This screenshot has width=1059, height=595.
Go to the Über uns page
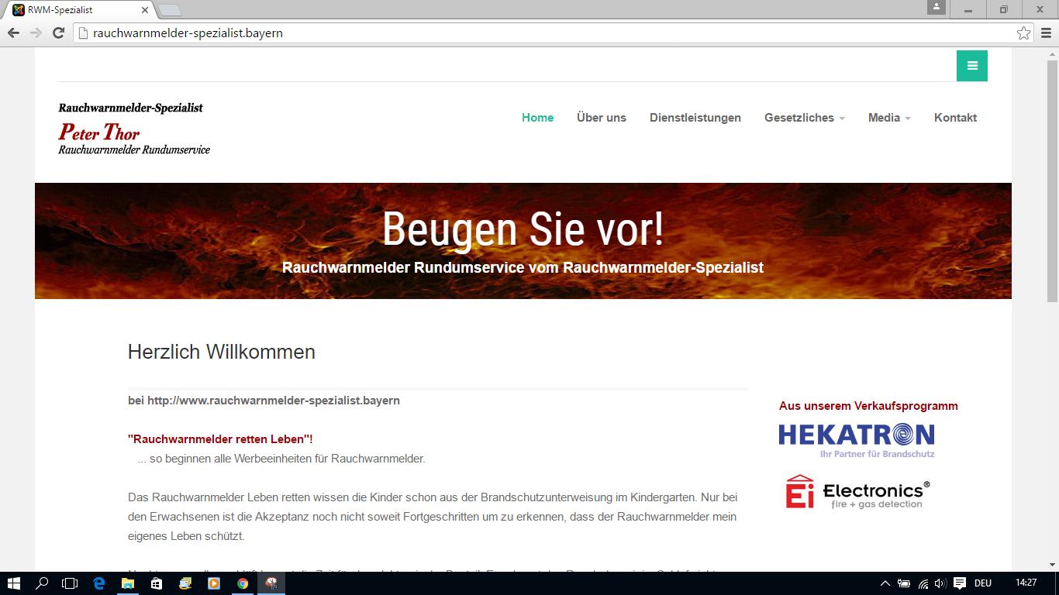[601, 118]
